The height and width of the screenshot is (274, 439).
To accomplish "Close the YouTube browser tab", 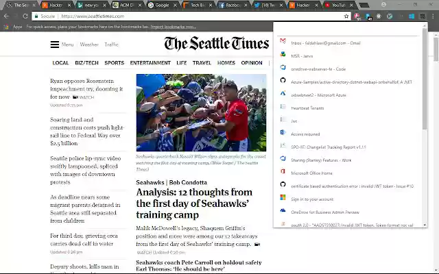I will click(352, 5).
